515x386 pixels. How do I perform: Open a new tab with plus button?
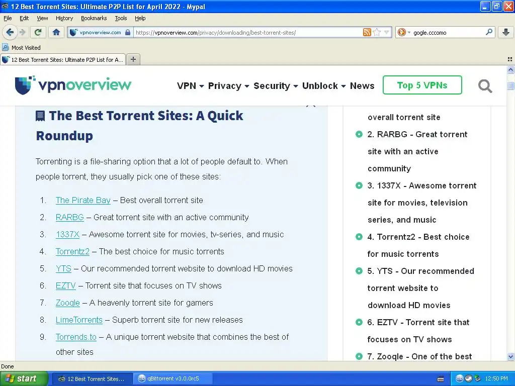(x=133, y=59)
